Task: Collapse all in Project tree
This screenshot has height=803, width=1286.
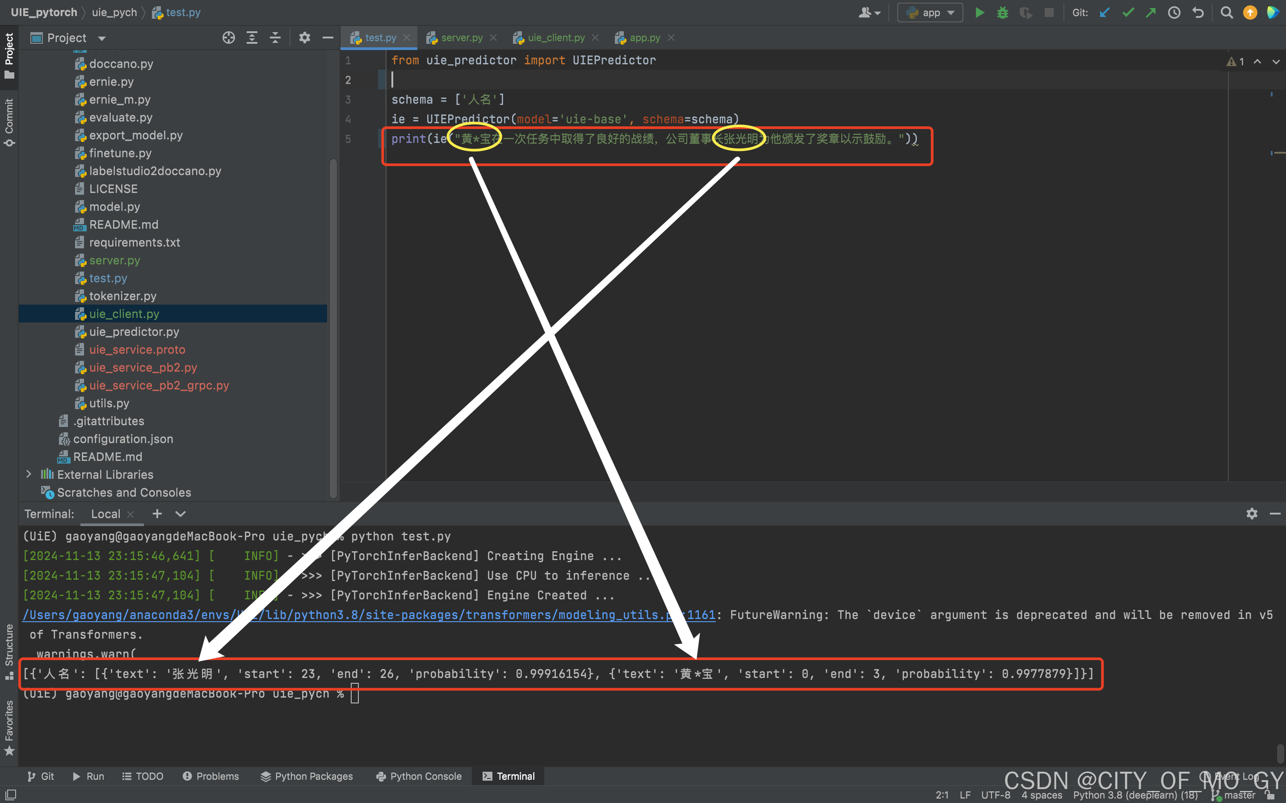Action: click(275, 38)
